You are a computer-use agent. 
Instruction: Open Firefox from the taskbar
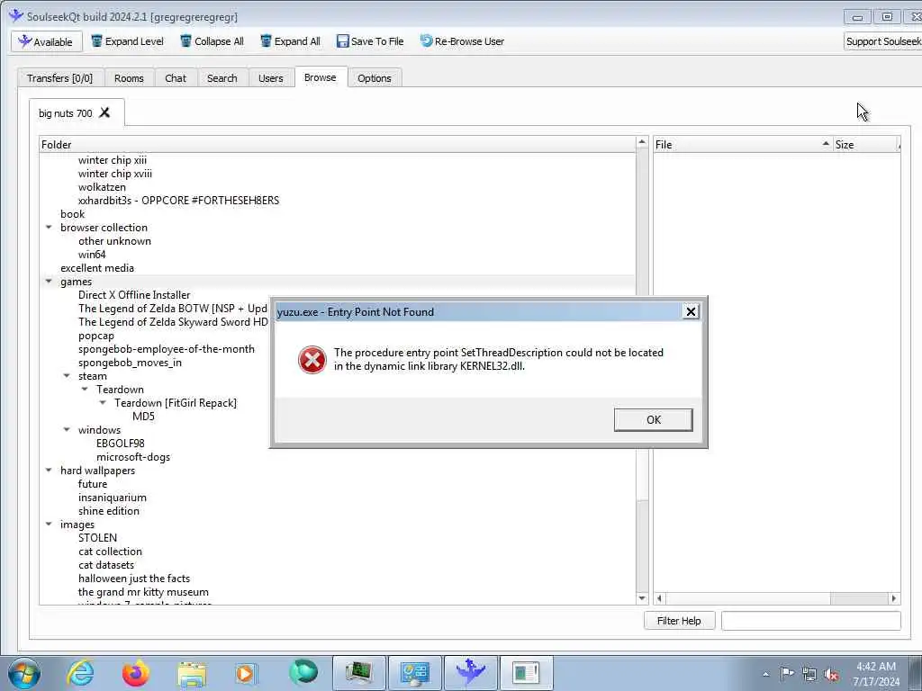[x=136, y=673]
